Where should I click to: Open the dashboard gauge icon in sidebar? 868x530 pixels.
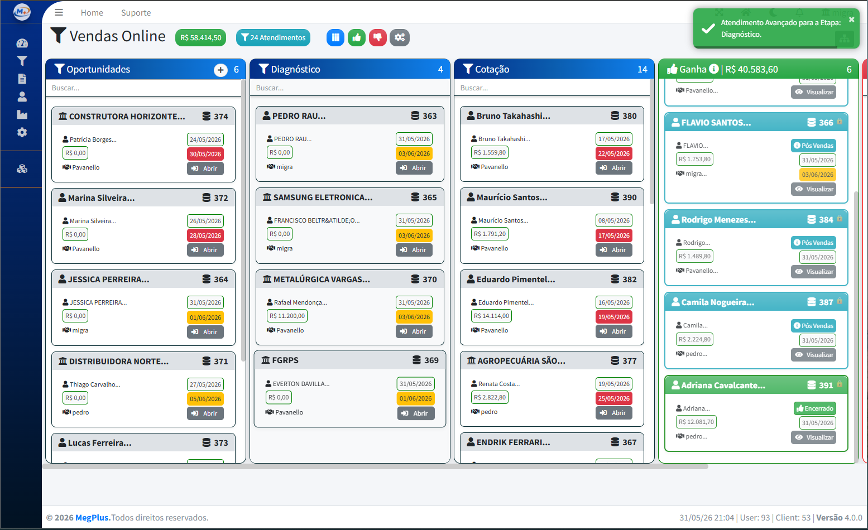click(x=22, y=43)
